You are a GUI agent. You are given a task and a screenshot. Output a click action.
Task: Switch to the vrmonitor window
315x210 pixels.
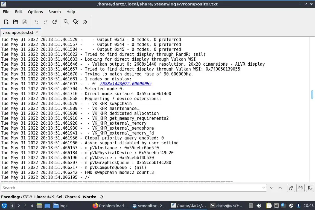click(150, 206)
